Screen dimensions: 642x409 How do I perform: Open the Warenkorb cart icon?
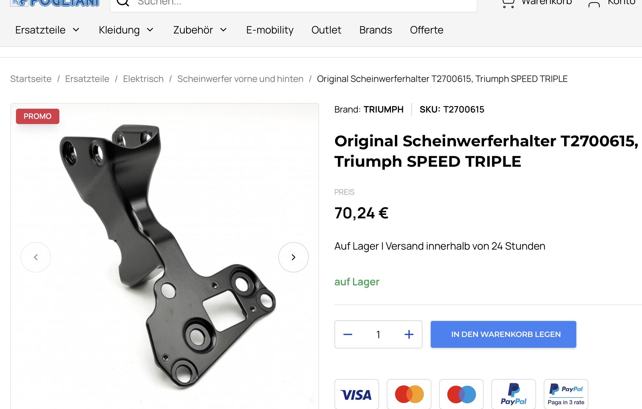tap(508, 3)
